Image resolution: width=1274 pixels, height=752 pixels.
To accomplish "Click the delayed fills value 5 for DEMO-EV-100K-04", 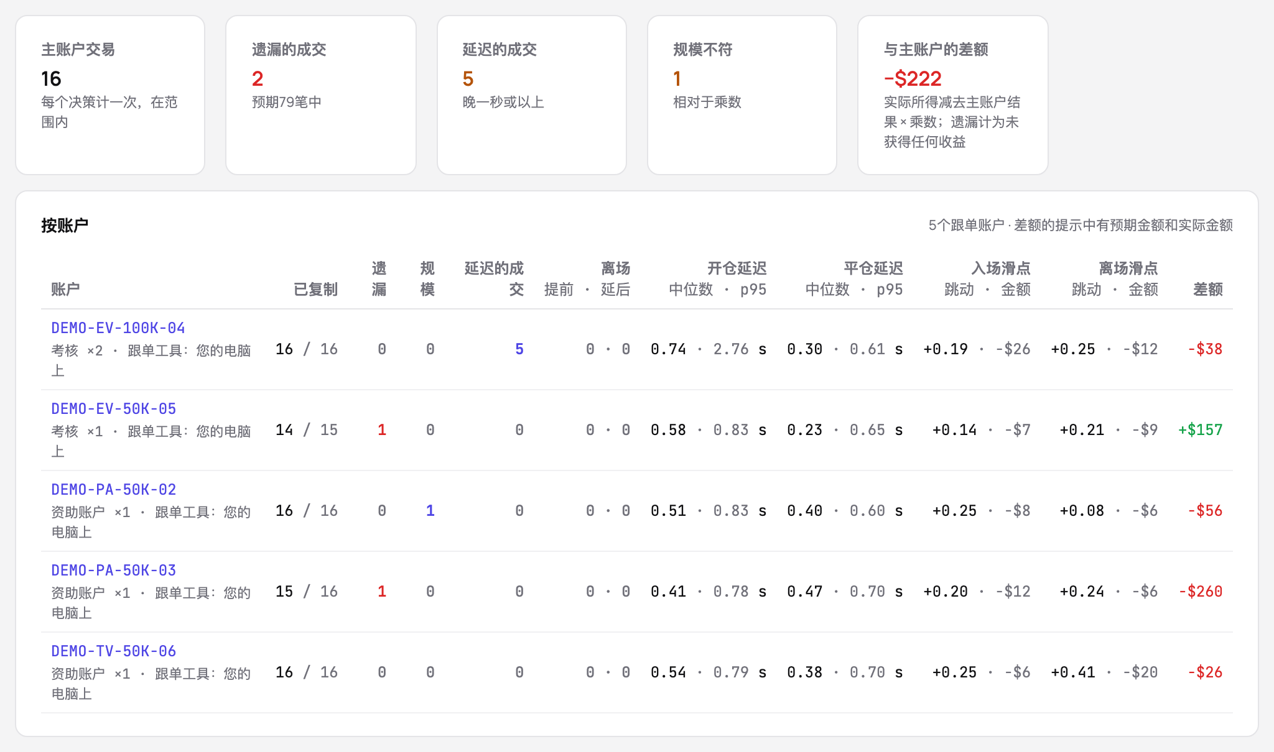I will (519, 349).
